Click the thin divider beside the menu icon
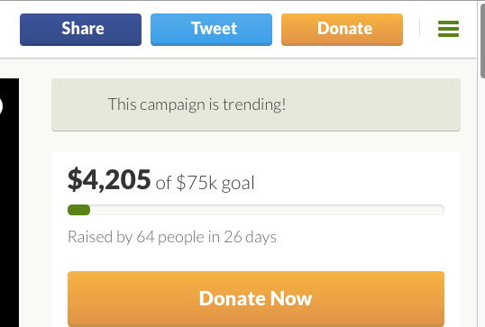 (x=420, y=29)
